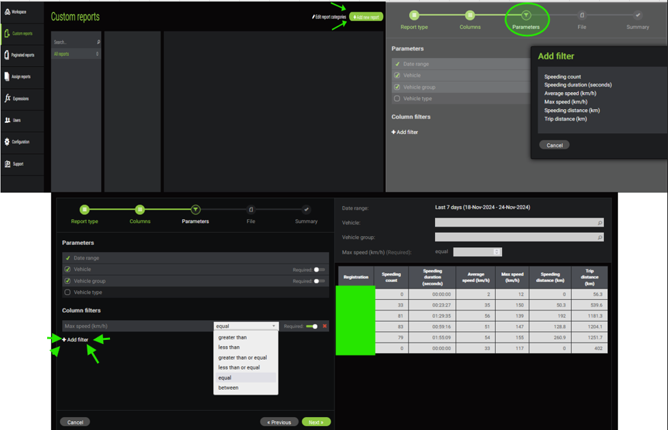
Task: Click the green Next button
Action: pos(316,422)
